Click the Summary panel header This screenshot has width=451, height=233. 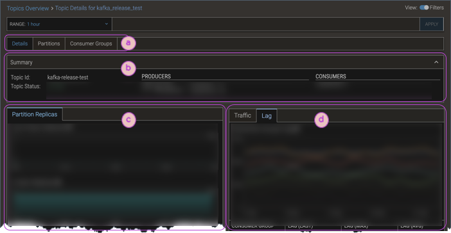(225, 62)
